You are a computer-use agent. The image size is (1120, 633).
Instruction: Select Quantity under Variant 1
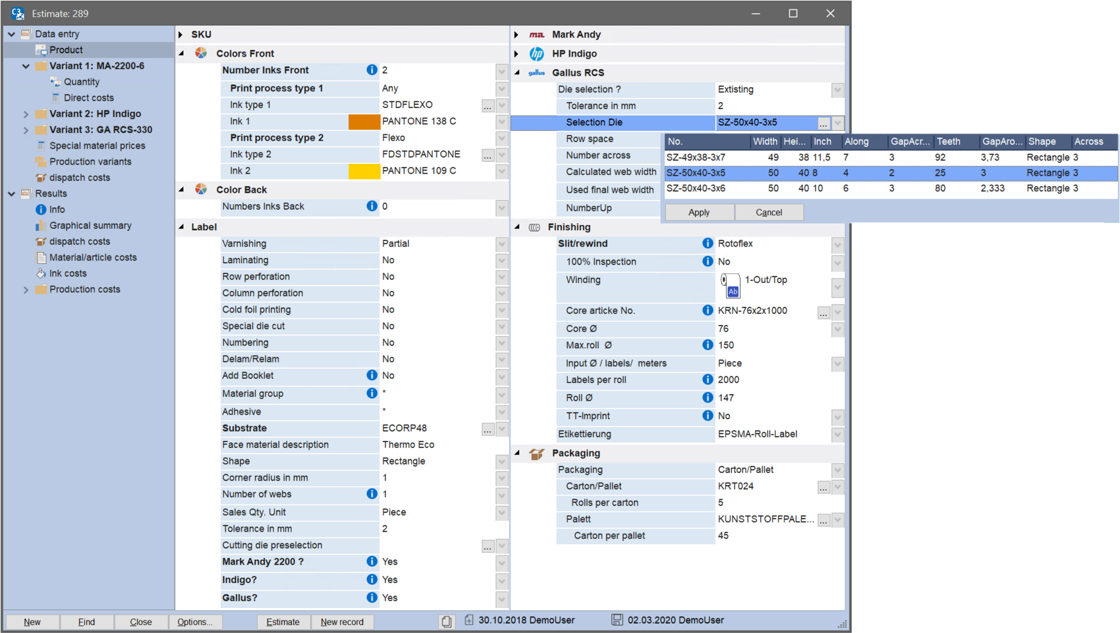[82, 82]
